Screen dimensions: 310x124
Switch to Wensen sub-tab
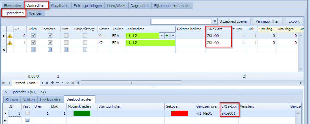36,13
